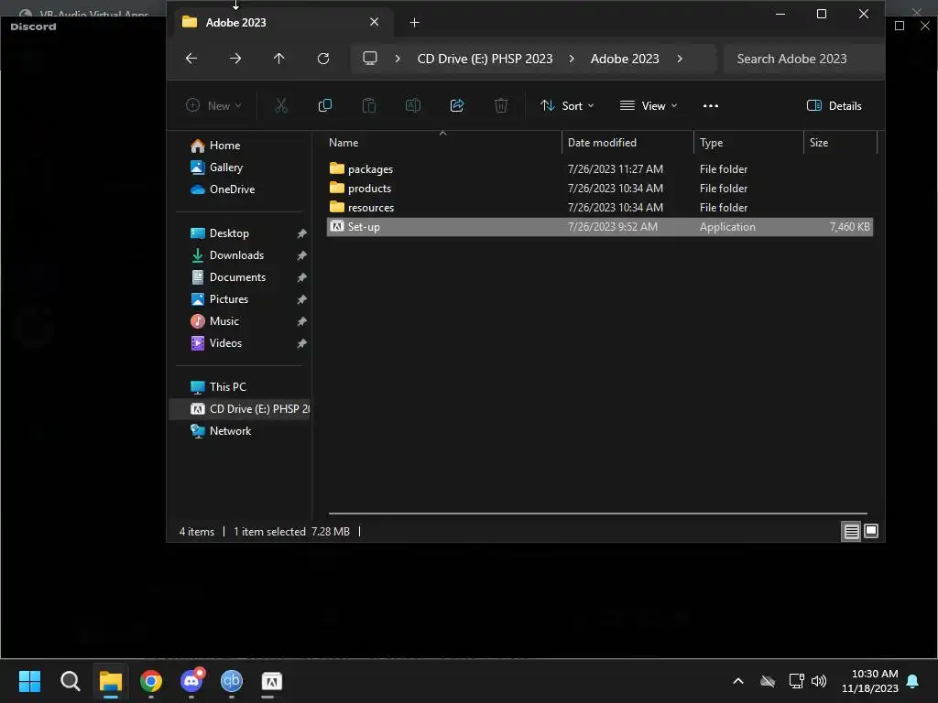Open Music in the navigation pane
938x703 pixels.
(x=239, y=321)
